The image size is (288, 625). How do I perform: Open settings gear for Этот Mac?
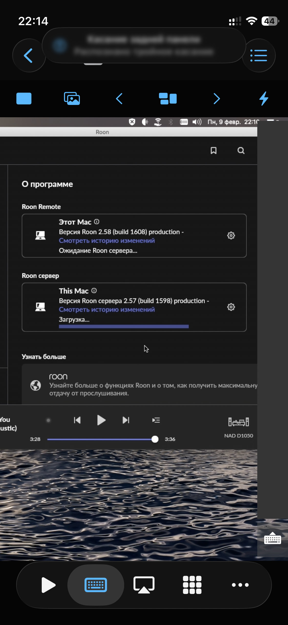(x=231, y=236)
